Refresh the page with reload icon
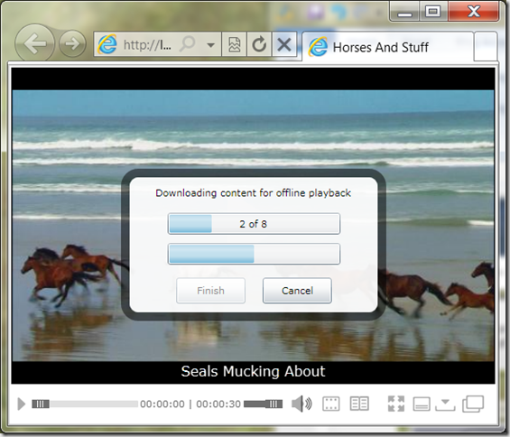Image resolution: width=510 pixels, height=437 pixels. coord(259,44)
